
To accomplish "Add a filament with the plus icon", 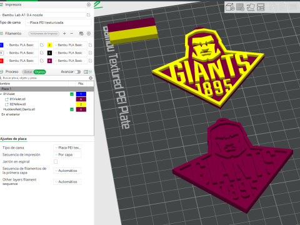I will (x=64, y=33).
